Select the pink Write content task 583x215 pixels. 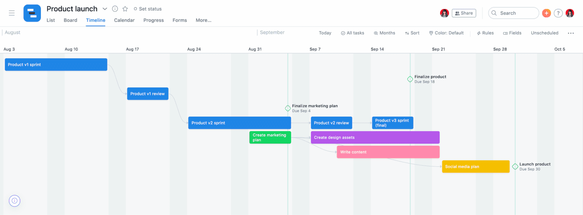388,152
